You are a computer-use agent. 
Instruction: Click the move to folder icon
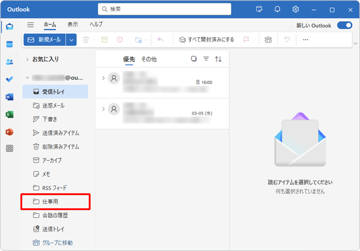138,40
